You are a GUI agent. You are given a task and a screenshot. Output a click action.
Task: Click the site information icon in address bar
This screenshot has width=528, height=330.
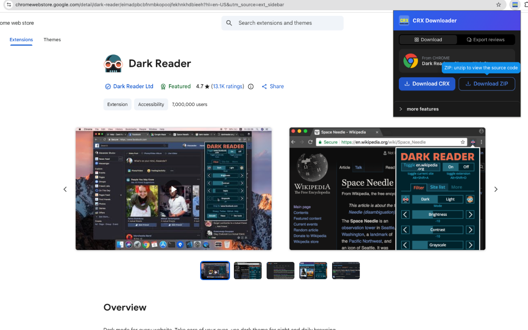9,5
